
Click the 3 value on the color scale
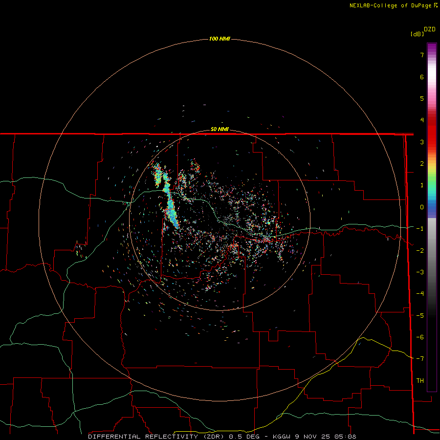422,142
